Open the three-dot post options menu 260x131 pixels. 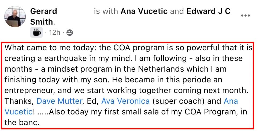246,16
